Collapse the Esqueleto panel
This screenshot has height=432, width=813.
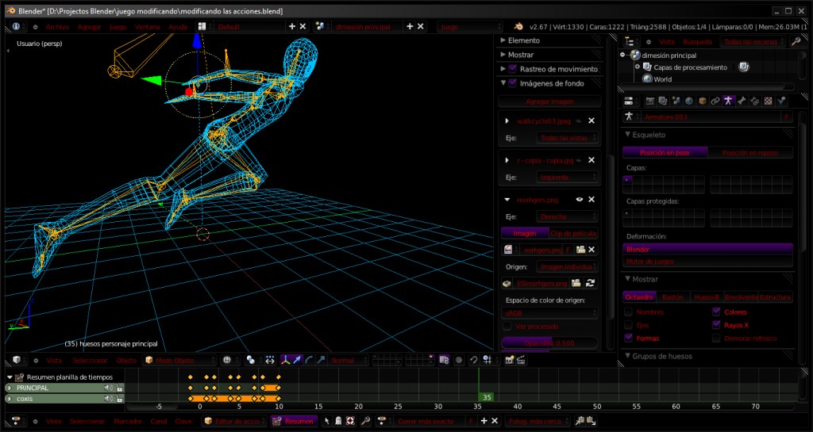pyautogui.click(x=649, y=135)
